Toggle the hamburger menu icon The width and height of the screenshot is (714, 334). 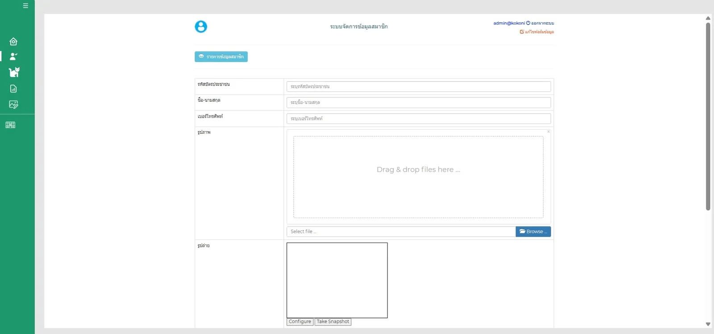coord(25,6)
